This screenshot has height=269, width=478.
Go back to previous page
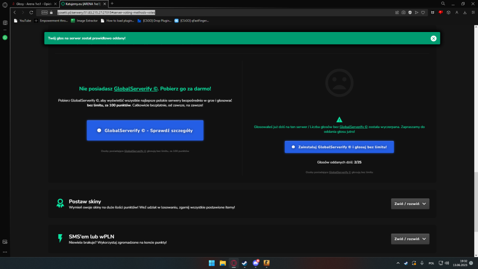point(15,12)
